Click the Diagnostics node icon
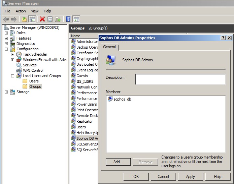This screenshot has width=234, height=184. (x=12, y=44)
